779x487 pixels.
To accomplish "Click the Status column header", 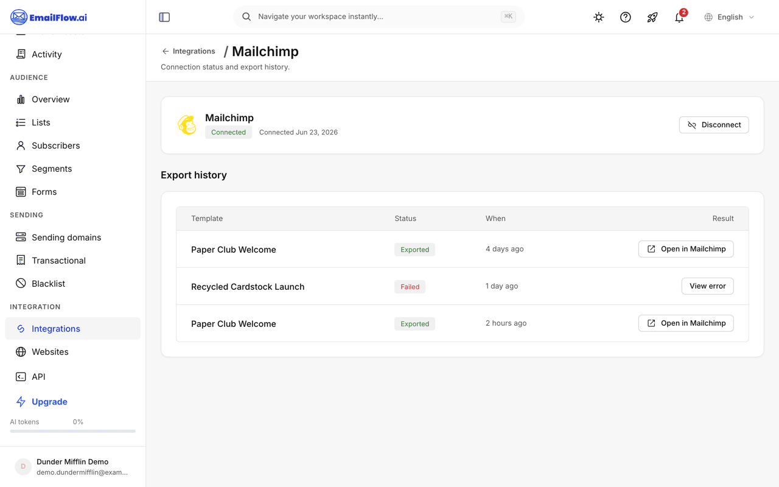I will click(x=405, y=219).
